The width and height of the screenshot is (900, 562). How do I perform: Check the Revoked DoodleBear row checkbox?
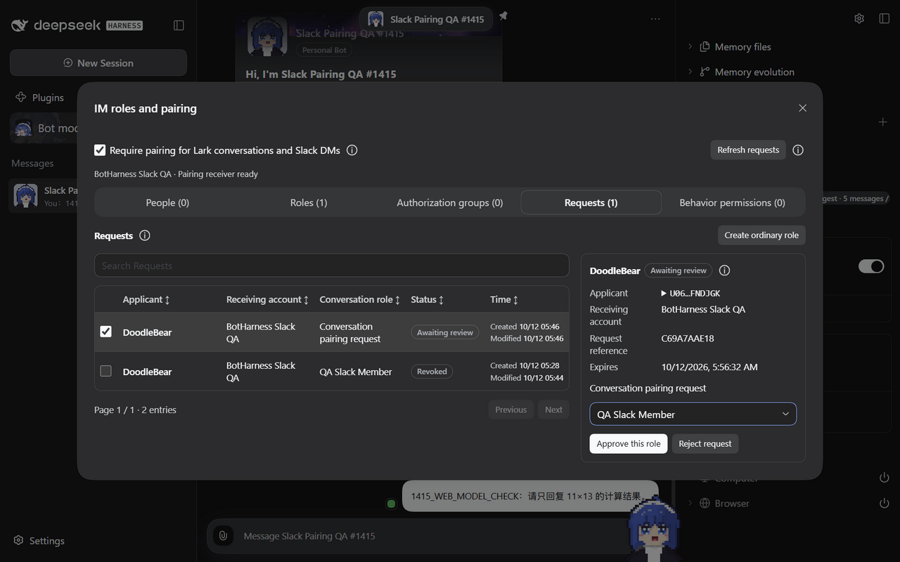click(x=105, y=371)
